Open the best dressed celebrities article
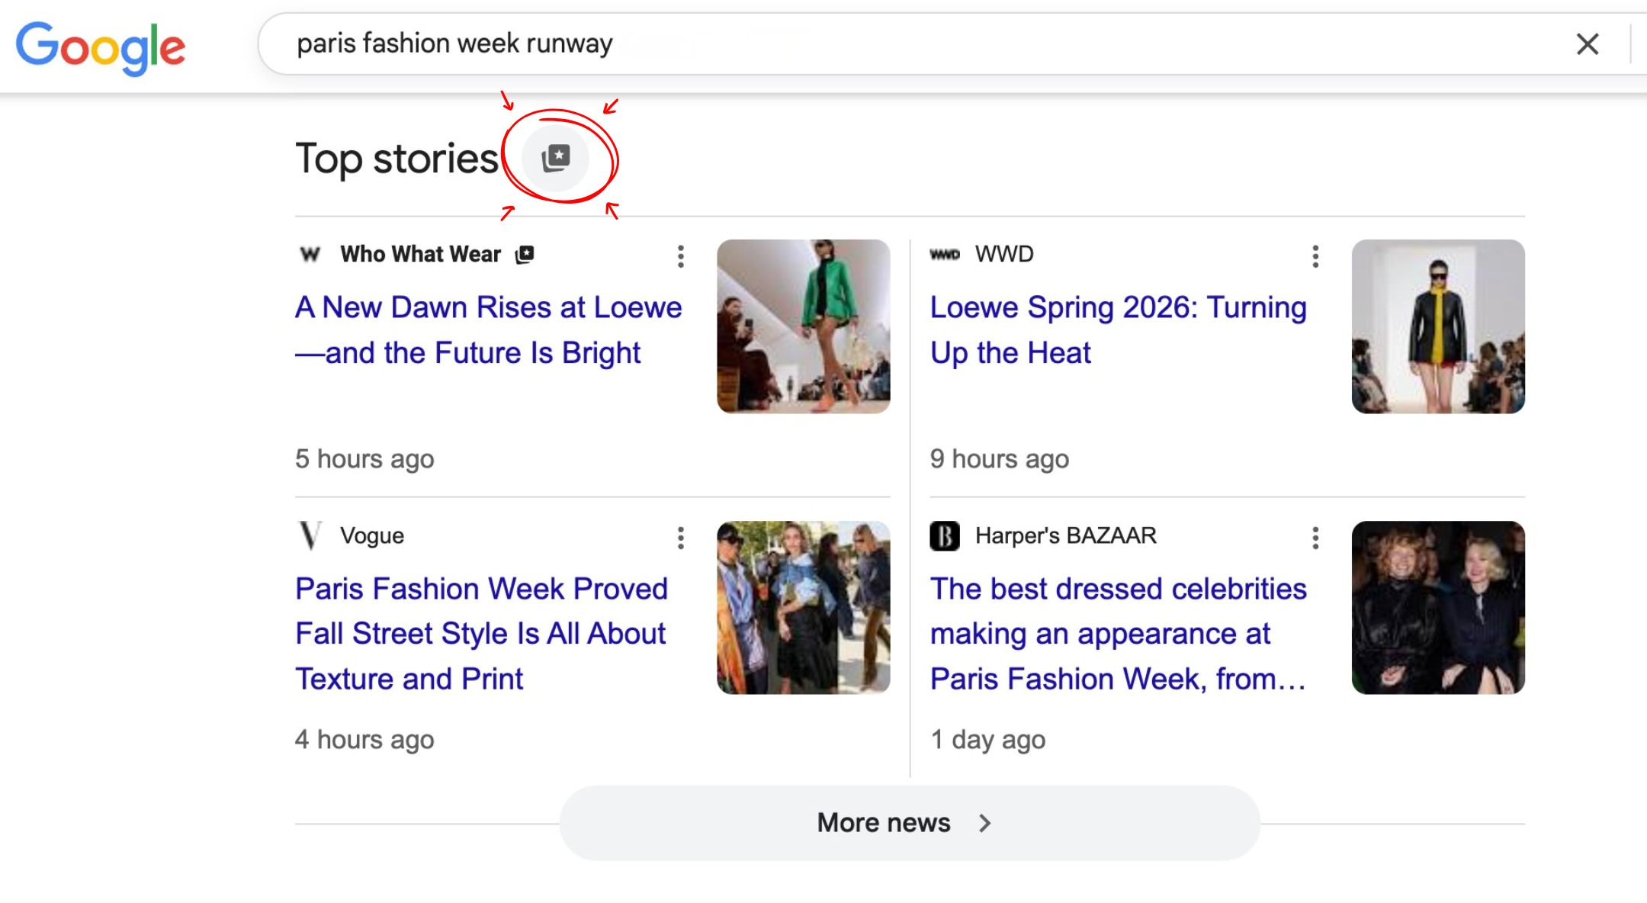The image size is (1647, 903). click(x=1119, y=633)
